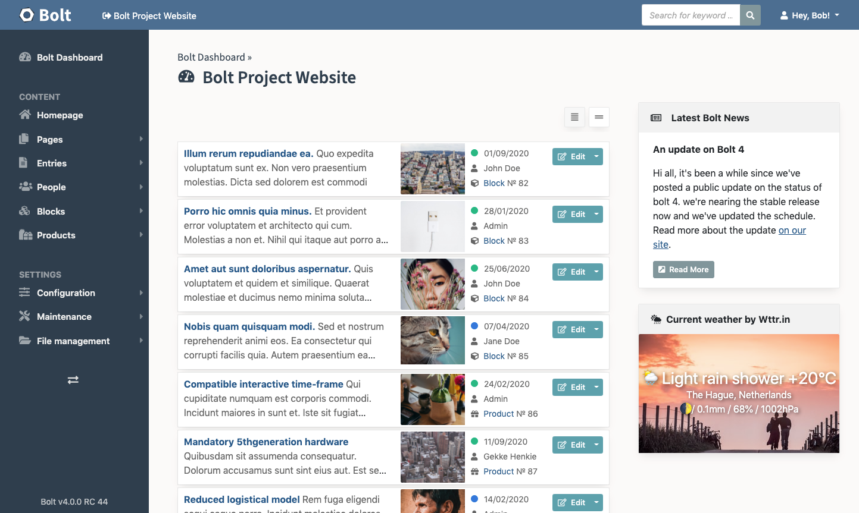
Task: Click the File management folder icon
Action: pos(25,341)
